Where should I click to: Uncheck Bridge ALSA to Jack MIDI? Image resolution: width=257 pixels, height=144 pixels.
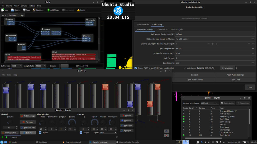tap(136, 68)
